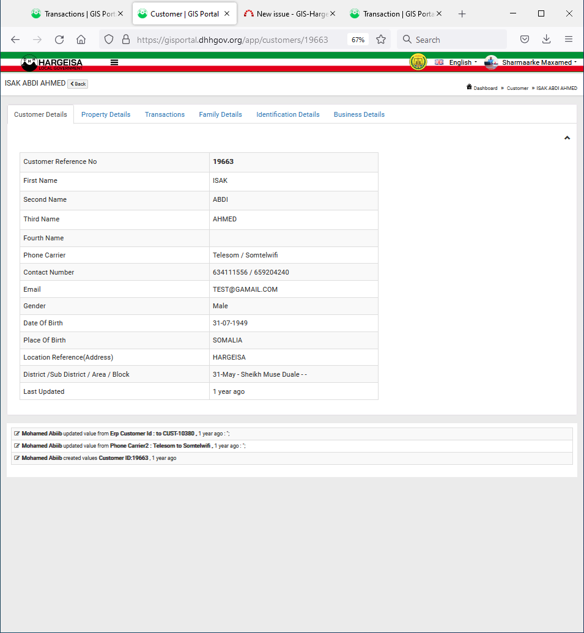This screenshot has height=633, width=584.
Task: Close the New issue GIS-Hargeisa tab
Action: point(333,13)
